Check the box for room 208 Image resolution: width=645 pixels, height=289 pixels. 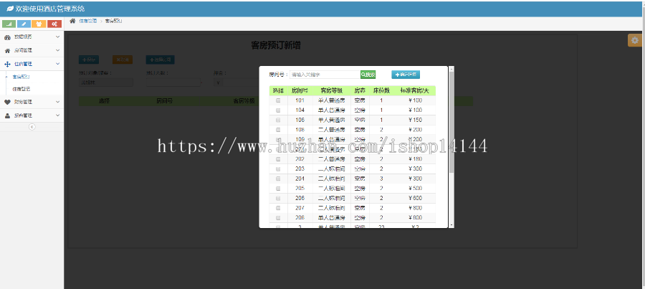click(278, 218)
